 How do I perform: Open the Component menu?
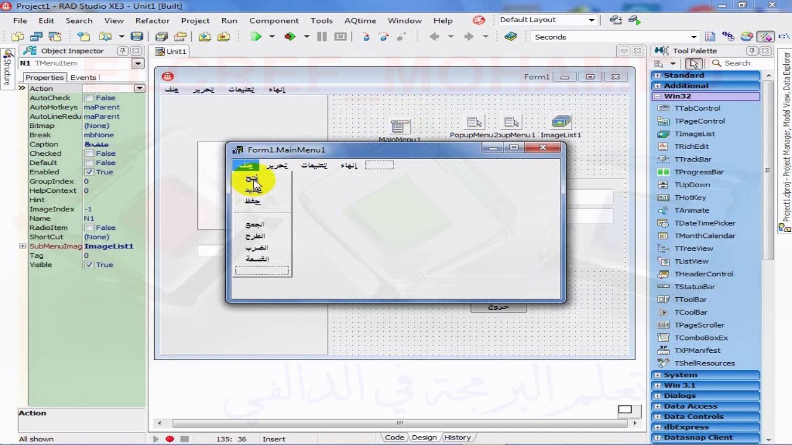[273, 20]
